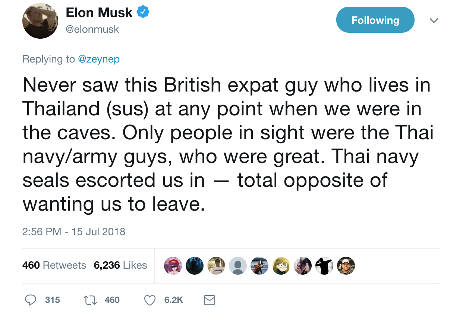
Task: Open the @zeynep profile link
Action: click(99, 59)
